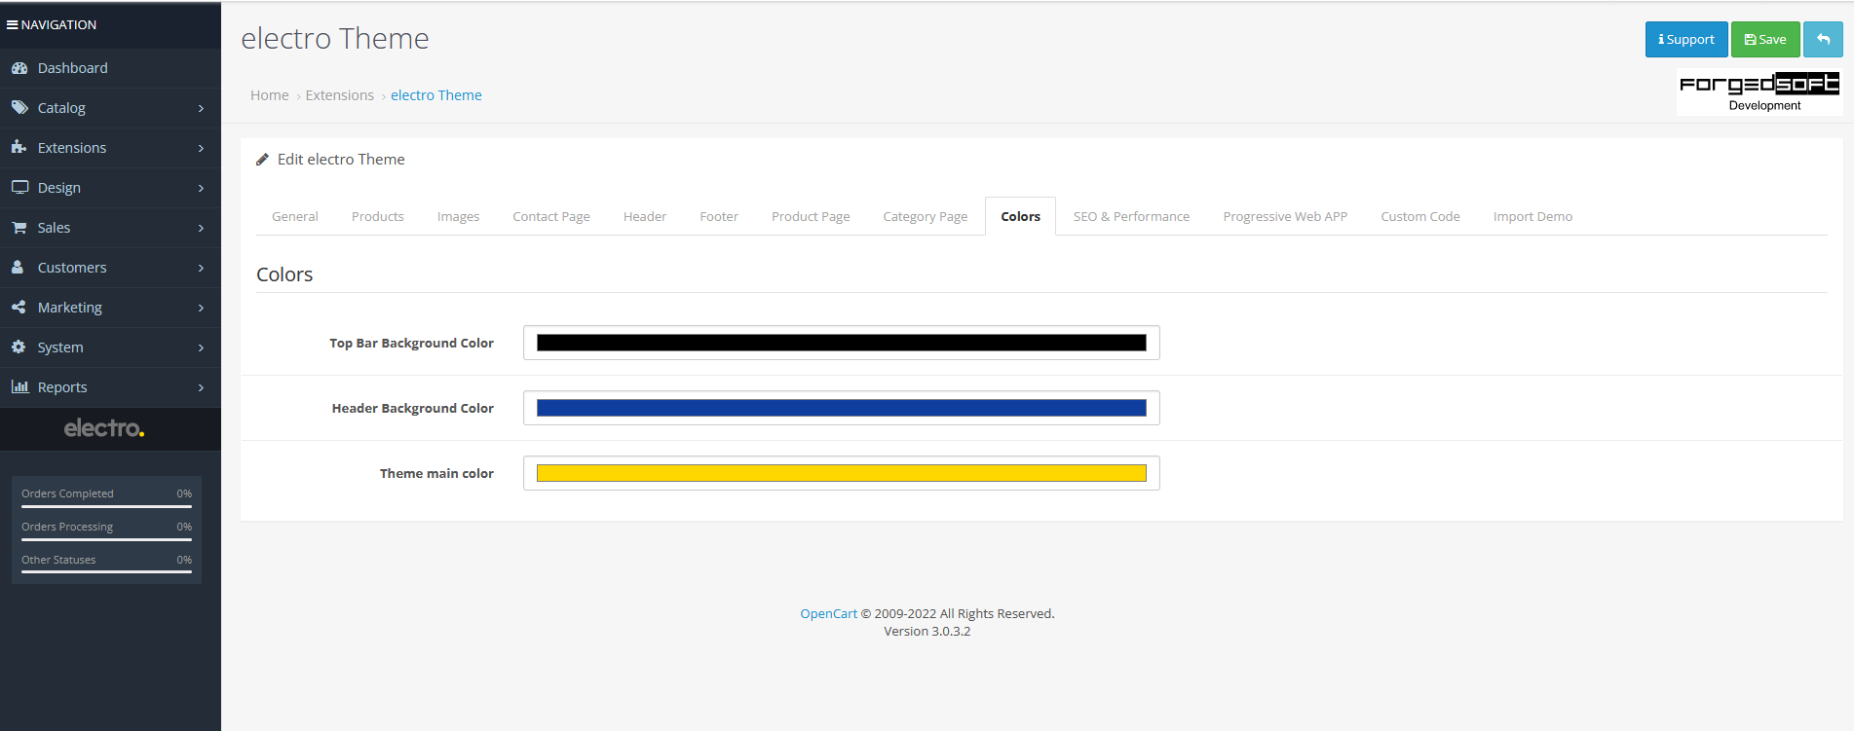This screenshot has height=731, width=1854.
Task: Expand the Extensions menu chevron
Action: pos(201,148)
